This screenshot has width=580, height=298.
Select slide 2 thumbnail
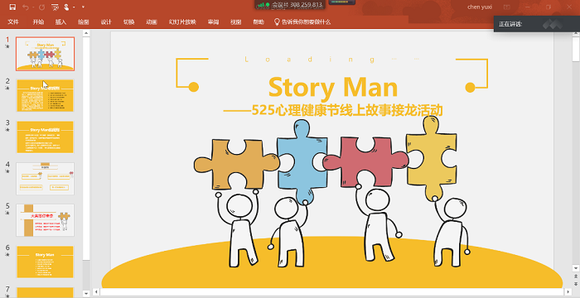[45, 95]
